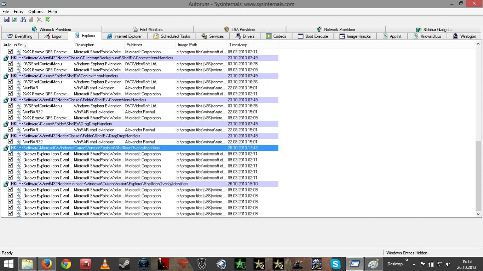The image size is (483, 271).
Task: Click the Save toolbar icon
Action: [x=7, y=20]
